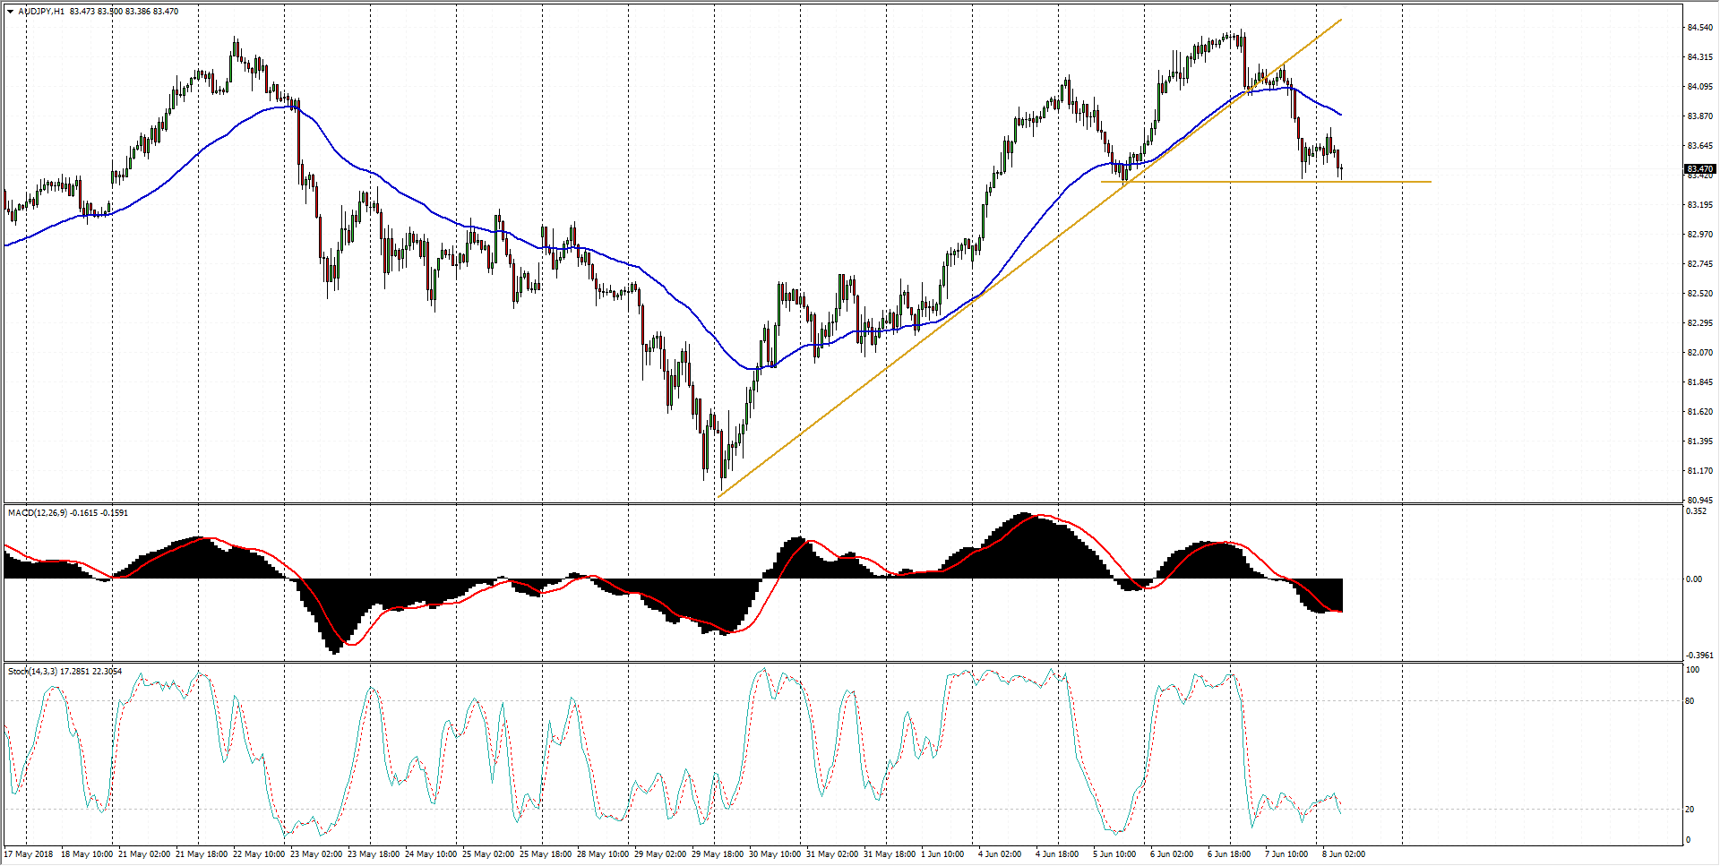Click the 17 May 2018 date label
The width and height of the screenshot is (1720, 866).
[29, 854]
